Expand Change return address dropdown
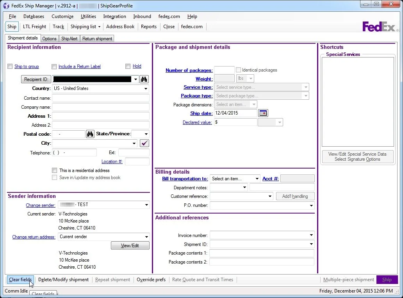This screenshot has height=298, width=403. [x=146, y=237]
